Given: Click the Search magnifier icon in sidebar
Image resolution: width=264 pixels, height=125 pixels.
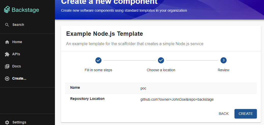Looking at the screenshot, I should tap(7, 25).
